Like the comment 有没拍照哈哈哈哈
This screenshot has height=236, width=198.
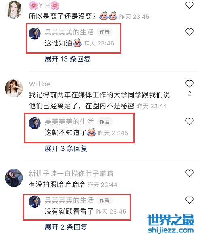(190, 173)
